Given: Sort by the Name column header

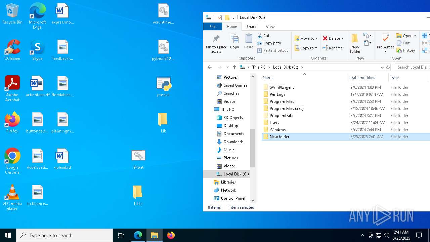Looking at the screenshot, I should (304, 77).
